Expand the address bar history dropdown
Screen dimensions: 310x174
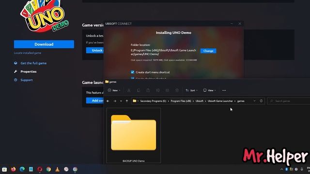click(254, 101)
